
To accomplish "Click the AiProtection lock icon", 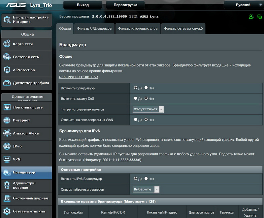I will [x=7, y=70].
